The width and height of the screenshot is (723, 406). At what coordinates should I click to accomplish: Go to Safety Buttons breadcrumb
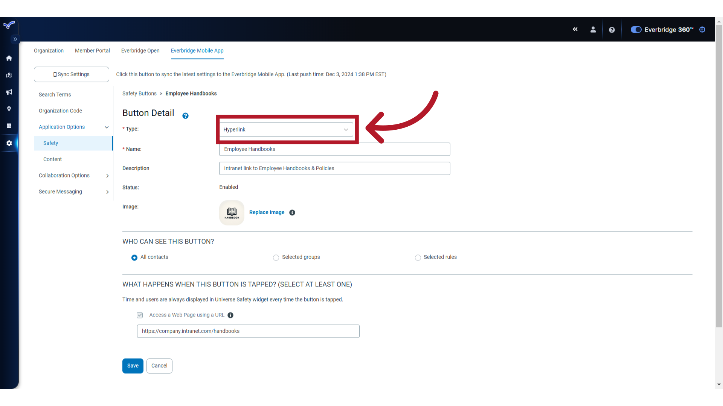(139, 94)
